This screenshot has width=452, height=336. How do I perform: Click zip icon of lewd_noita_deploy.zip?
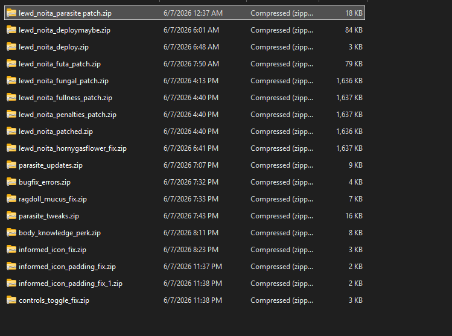(11, 46)
